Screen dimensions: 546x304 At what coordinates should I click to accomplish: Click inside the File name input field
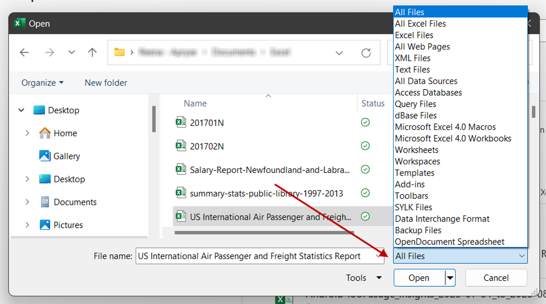pos(253,256)
